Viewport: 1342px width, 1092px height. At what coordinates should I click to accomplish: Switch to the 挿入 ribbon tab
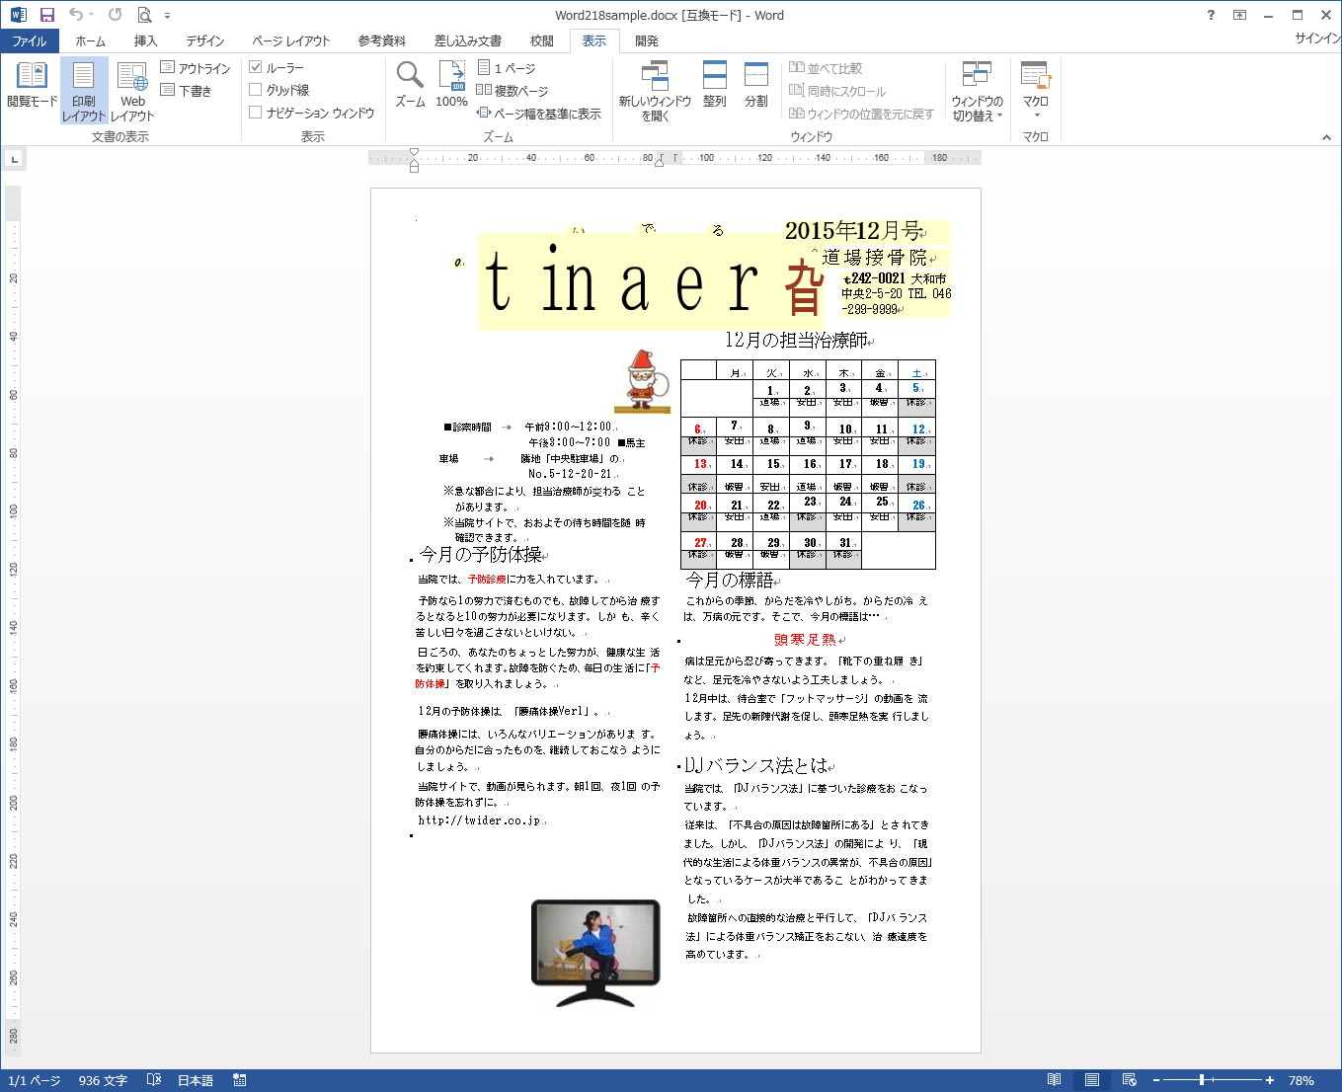(x=145, y=40)
